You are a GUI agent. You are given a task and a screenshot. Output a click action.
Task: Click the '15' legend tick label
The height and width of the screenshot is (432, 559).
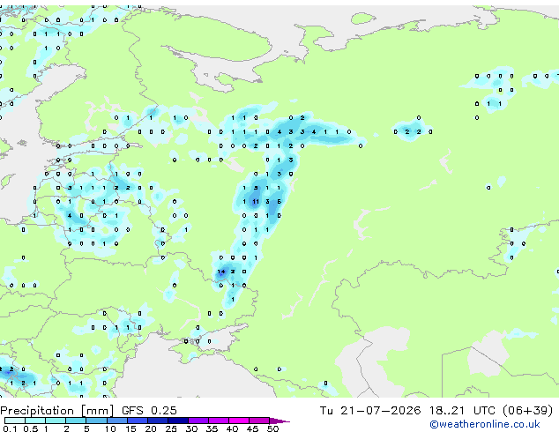130,428
